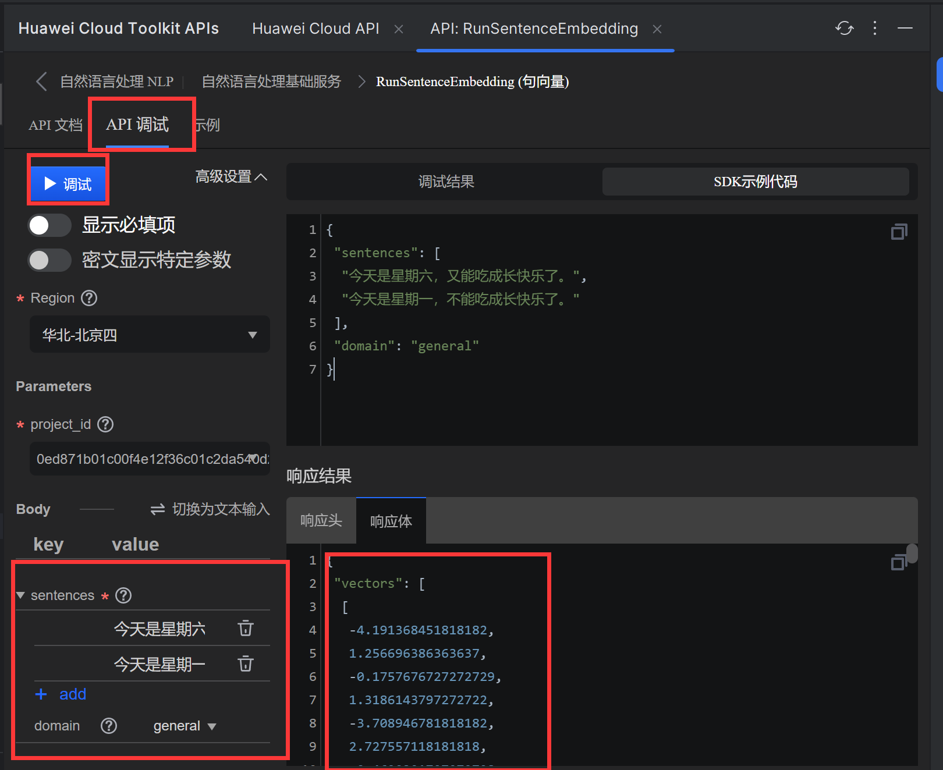Image resolution: width=943 pixels, height=770 pixels.
Task: Open the domain help icon
Action: click(x=109, y=726)
